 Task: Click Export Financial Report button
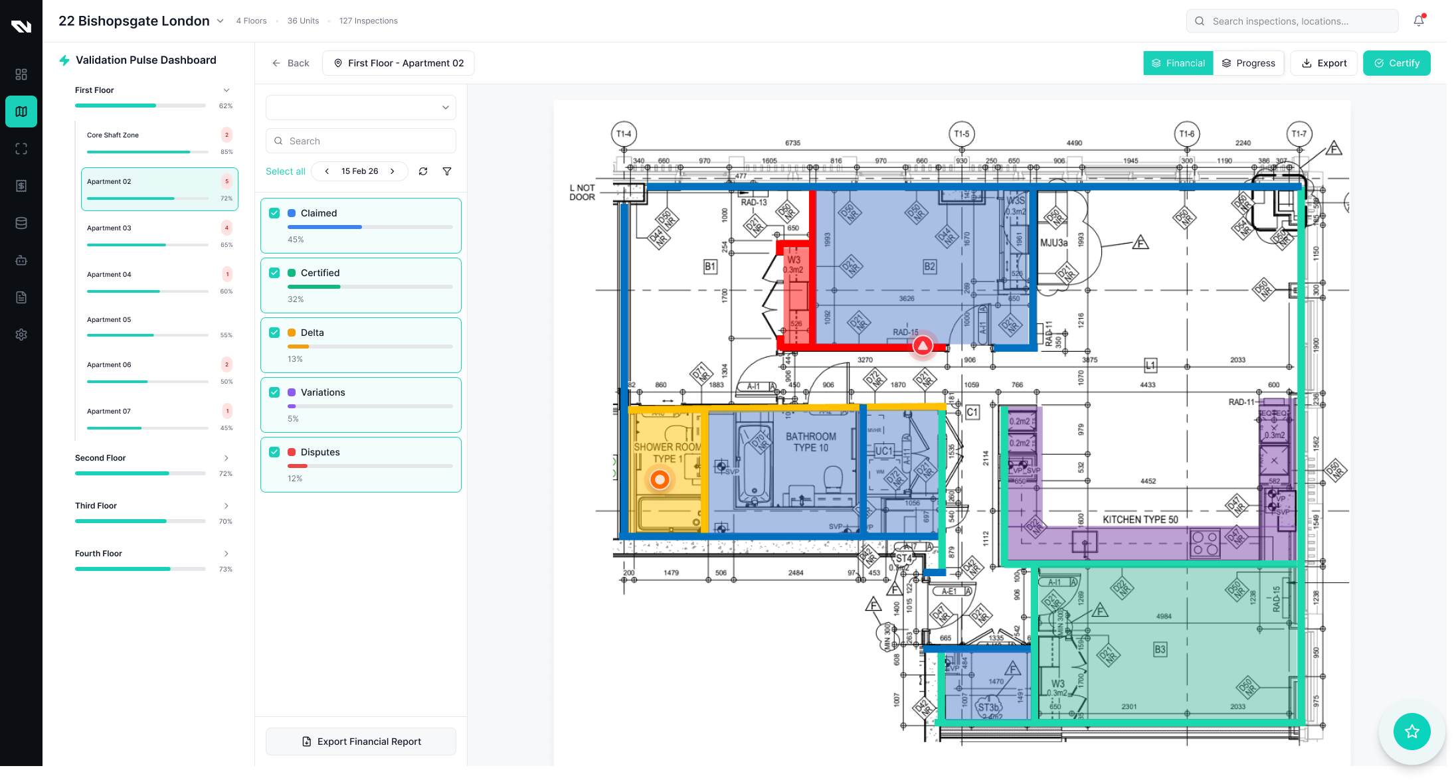coord(361,741)
